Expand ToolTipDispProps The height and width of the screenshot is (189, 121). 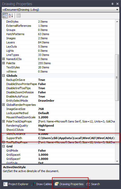(x=4, y=142)
